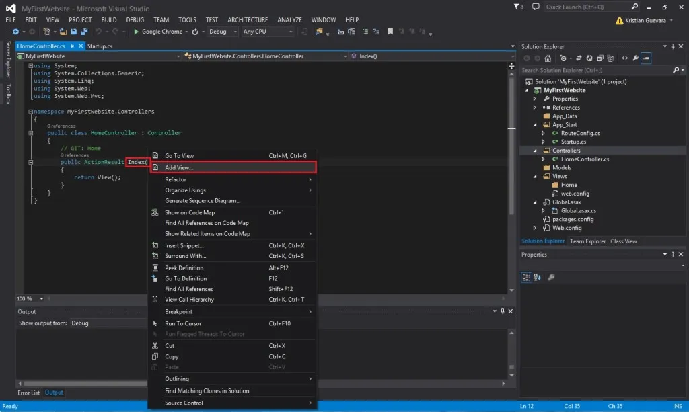The width and height of the screenshot is (689, 412).
Task: Click the Kristian Guevara account name
Action: (645, 21)
